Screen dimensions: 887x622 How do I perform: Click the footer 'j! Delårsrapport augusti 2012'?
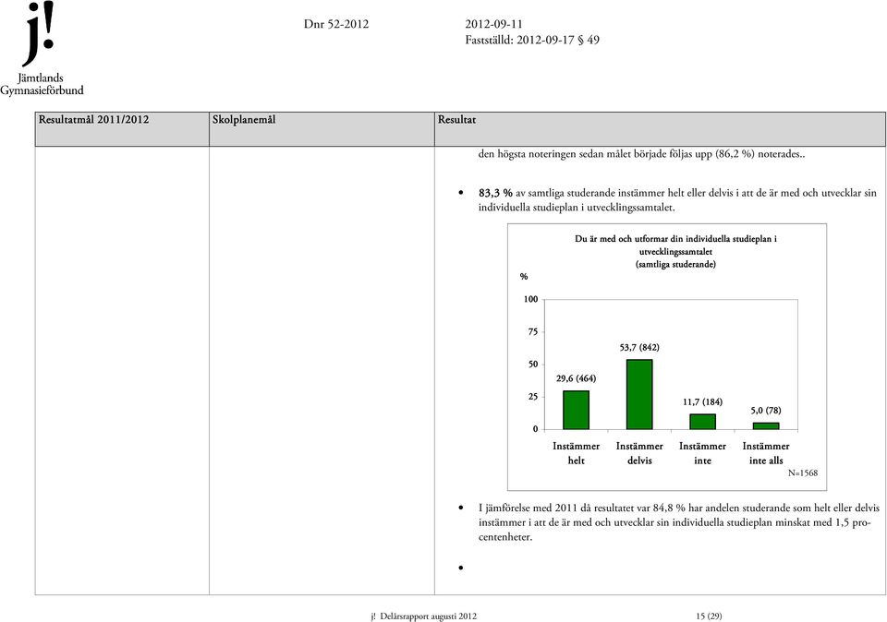(424, 616)
